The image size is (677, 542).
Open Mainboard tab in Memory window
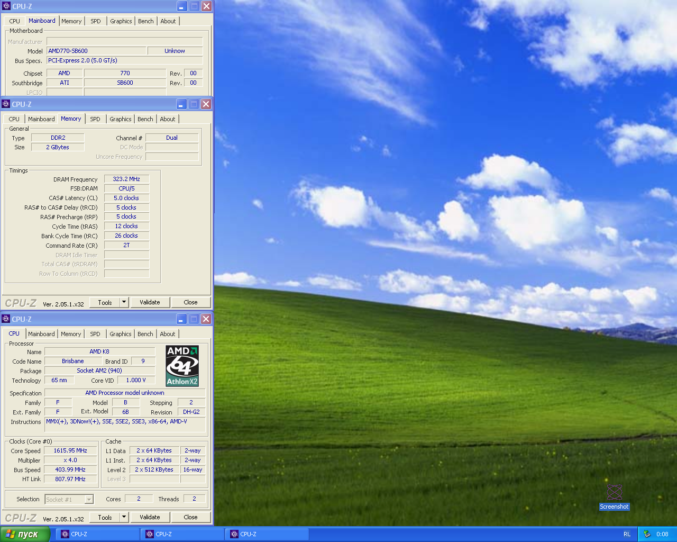pos(41,119)
